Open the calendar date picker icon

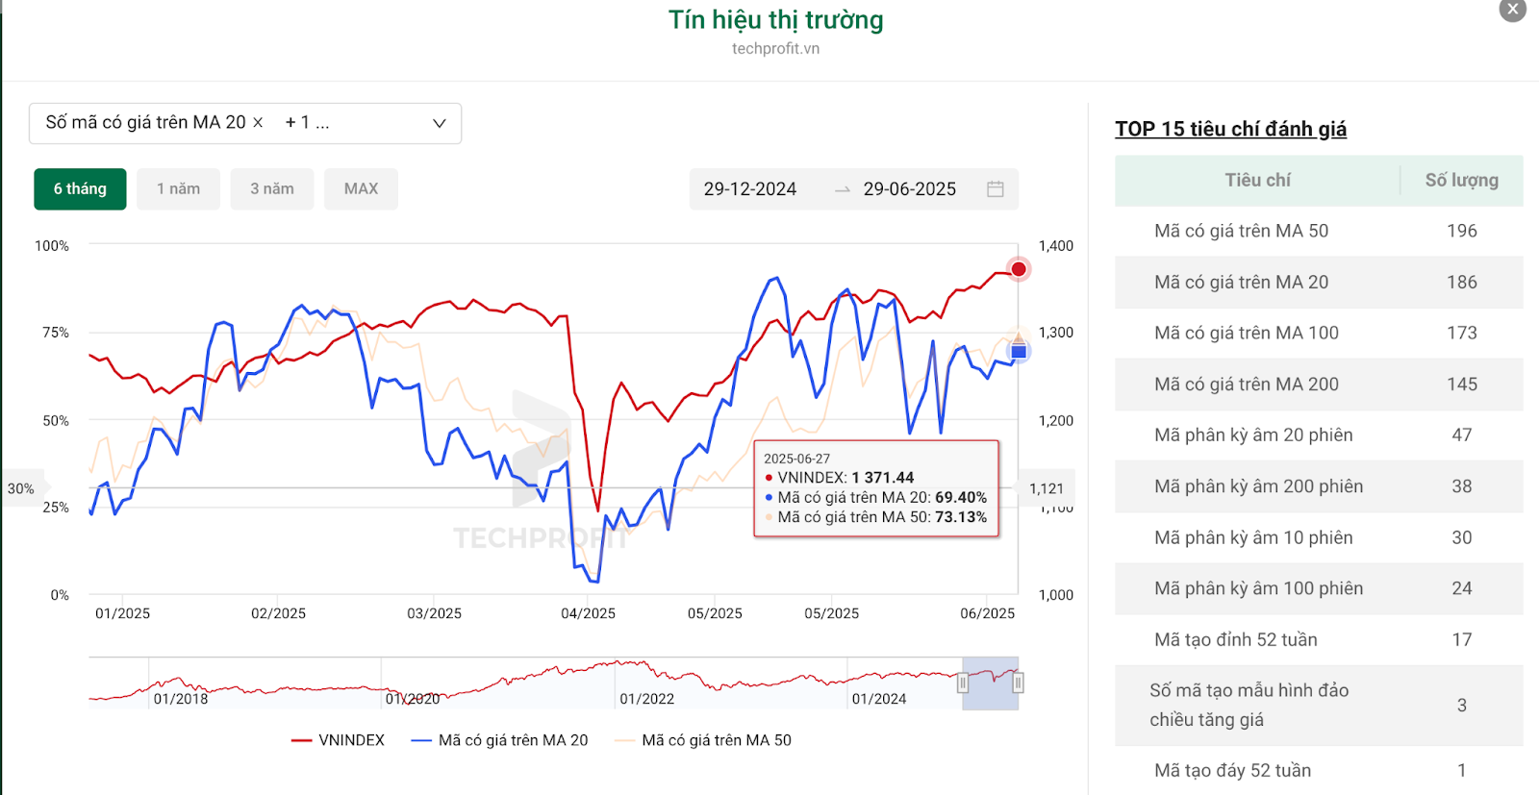(x=996, y=189)
